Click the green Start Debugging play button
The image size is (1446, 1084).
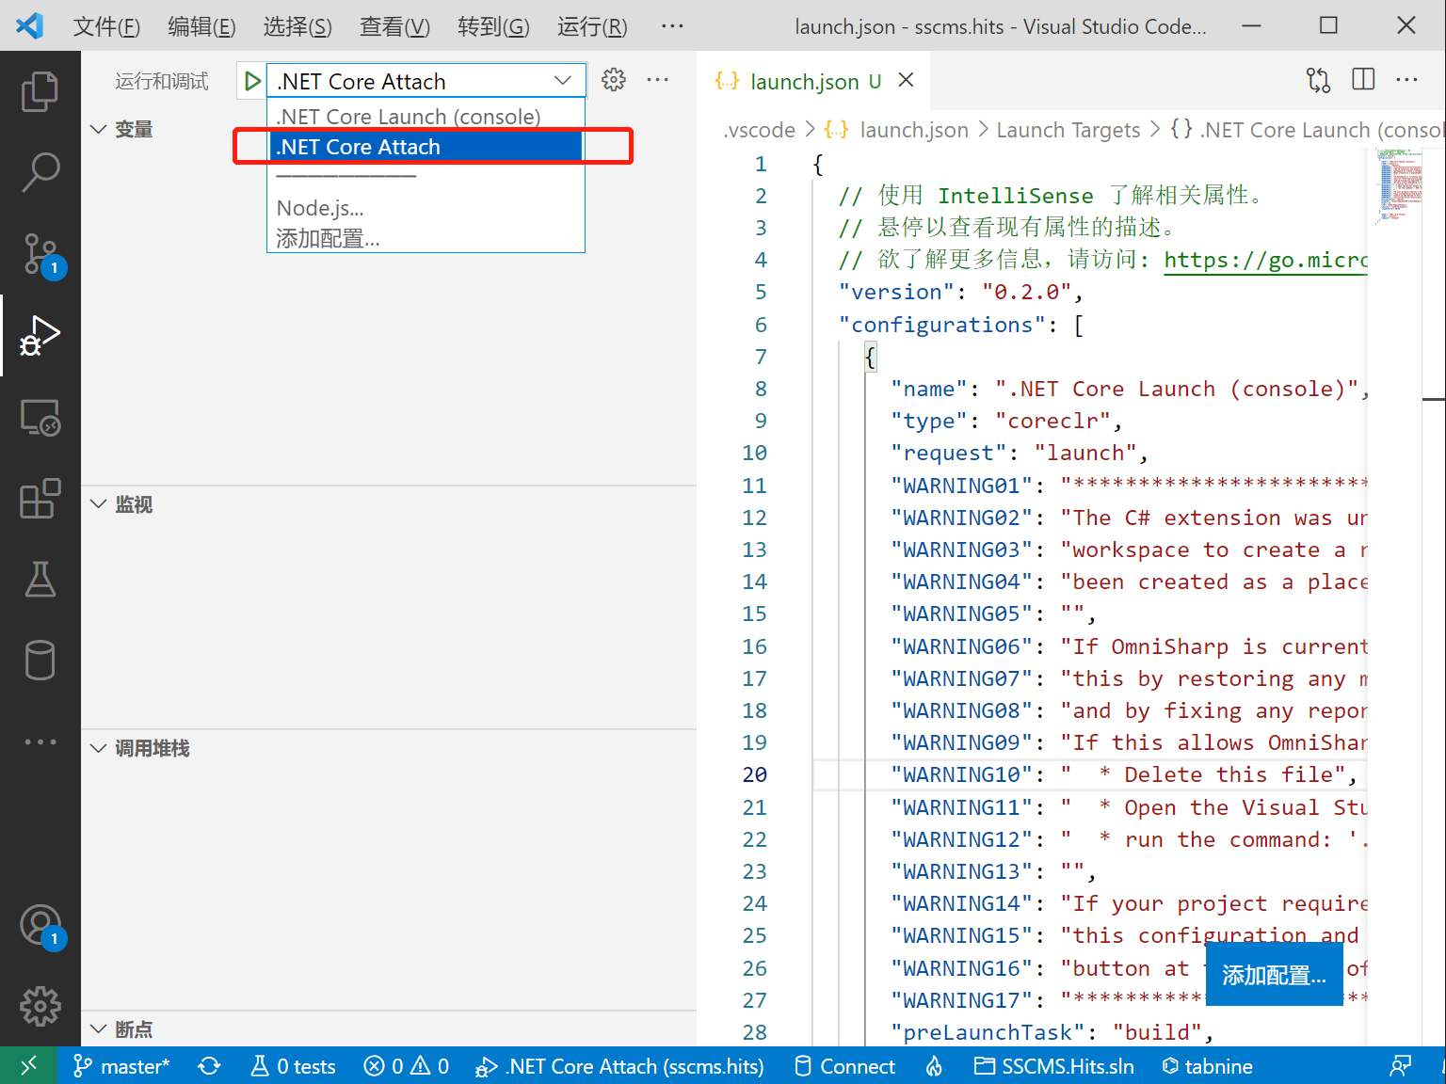[x=251, y=81]
